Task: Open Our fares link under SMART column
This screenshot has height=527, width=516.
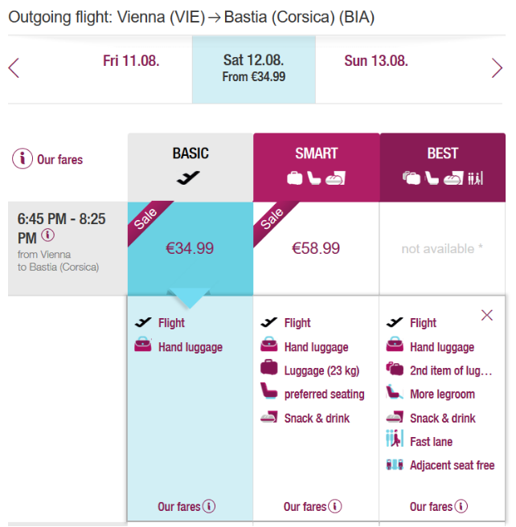Action: click(x=313, y=506)
